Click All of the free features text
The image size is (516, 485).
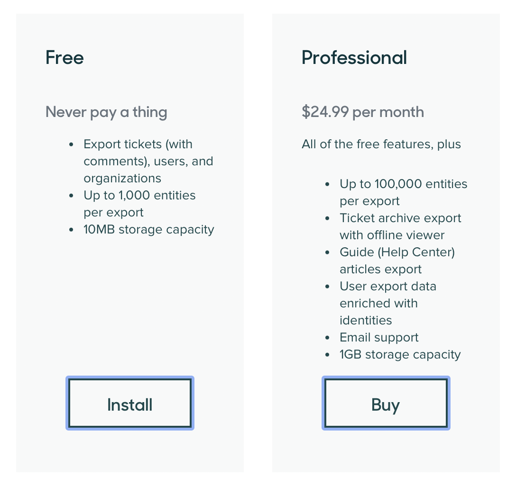pos(381,144)
